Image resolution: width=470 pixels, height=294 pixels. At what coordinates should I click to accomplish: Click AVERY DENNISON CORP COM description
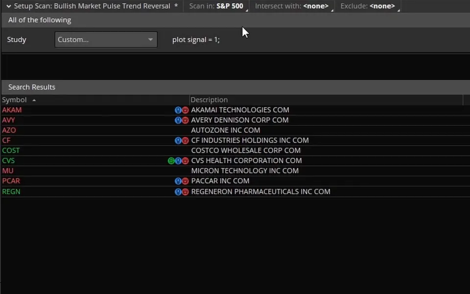tap(240, 121)
